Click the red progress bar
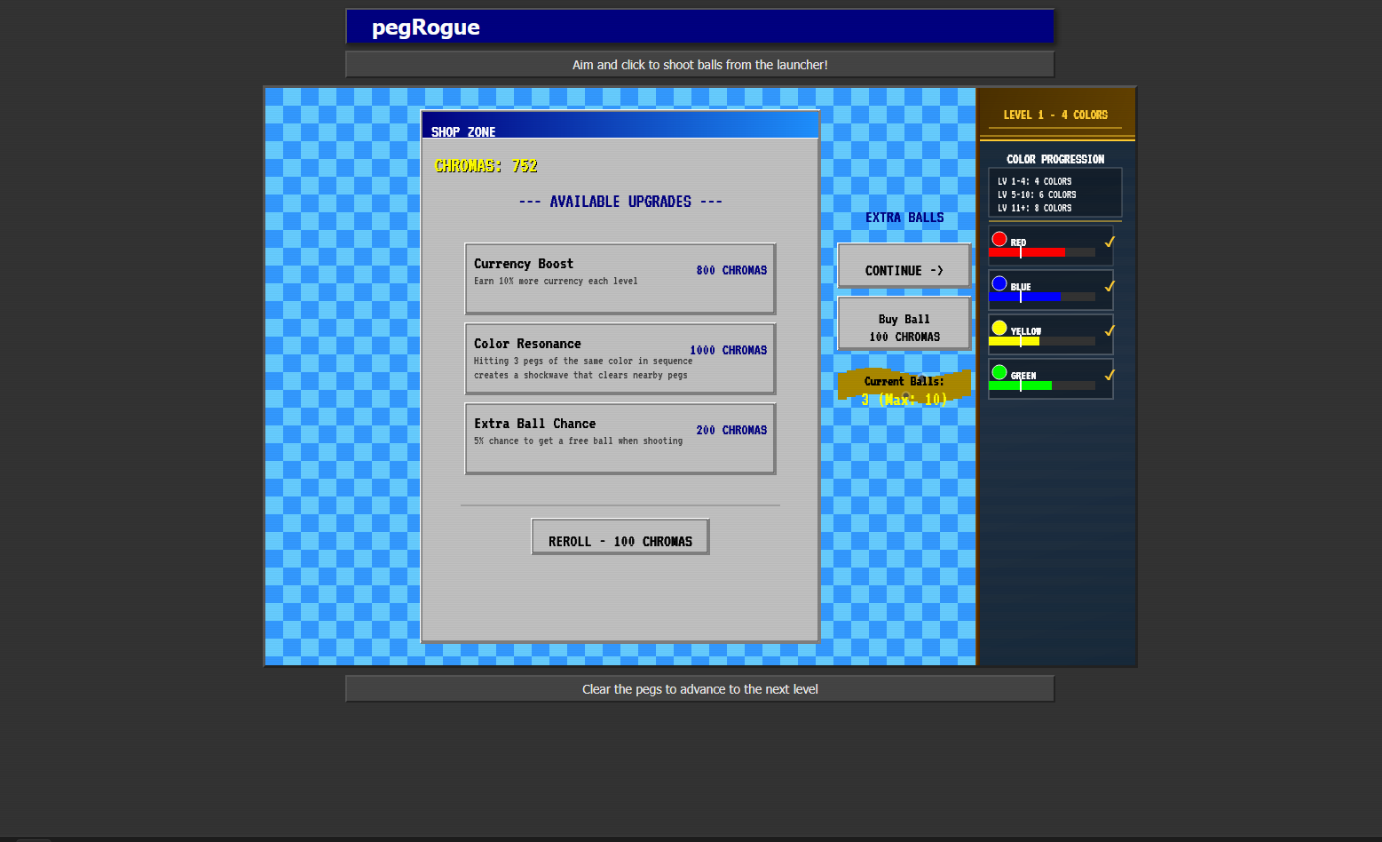1382x842 pixels. pyautogui.click(x=1042, y=252)
